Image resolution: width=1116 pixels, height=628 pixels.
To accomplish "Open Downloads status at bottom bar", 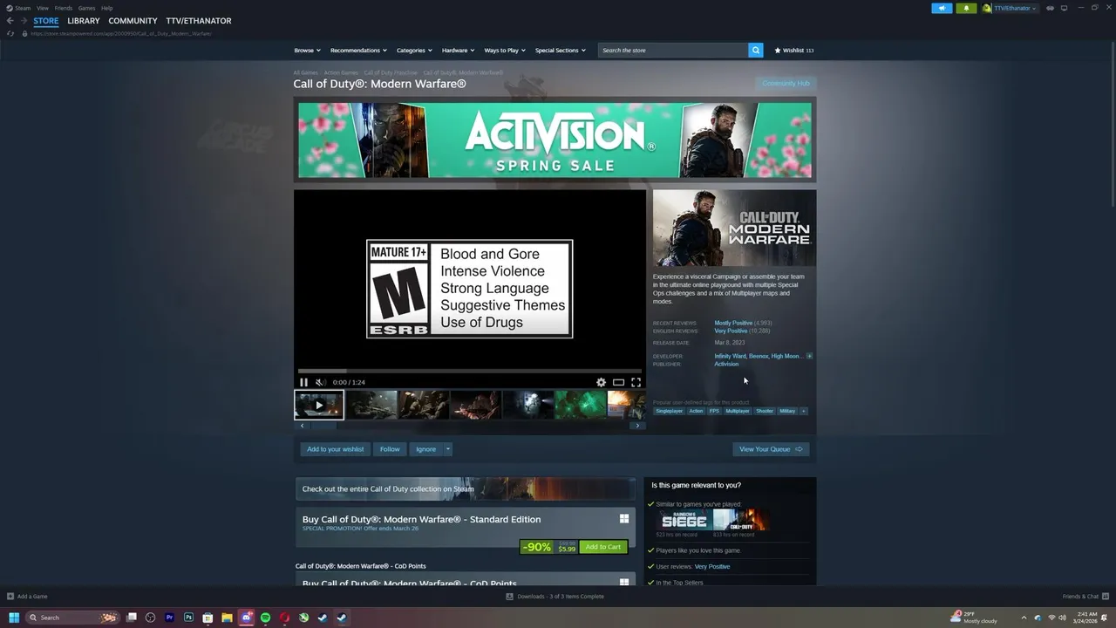I will (555, 597).
